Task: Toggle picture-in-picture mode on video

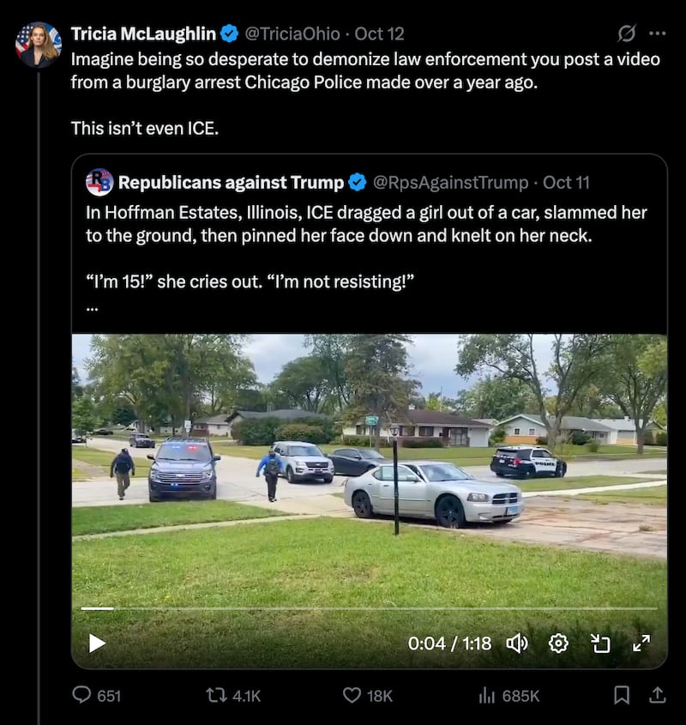Action: click(x=599, y=643)
